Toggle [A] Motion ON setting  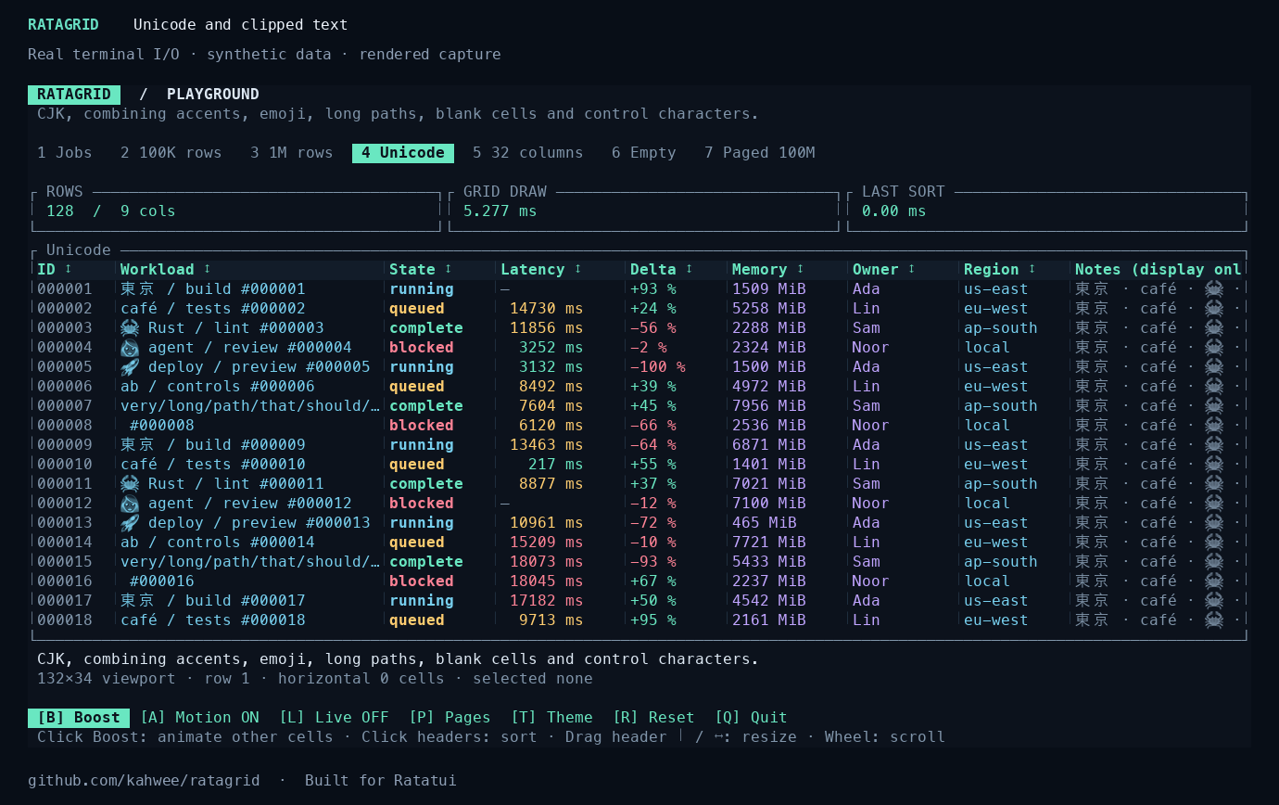[x=199, y=717]
